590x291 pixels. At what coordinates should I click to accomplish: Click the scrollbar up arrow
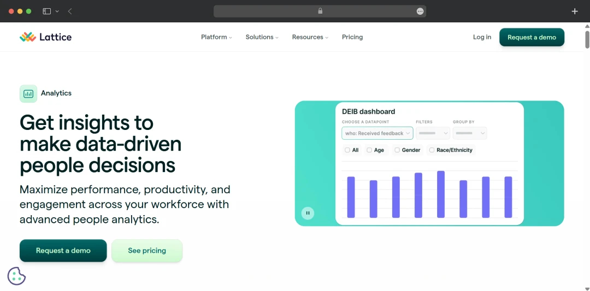tap(587, 26)
